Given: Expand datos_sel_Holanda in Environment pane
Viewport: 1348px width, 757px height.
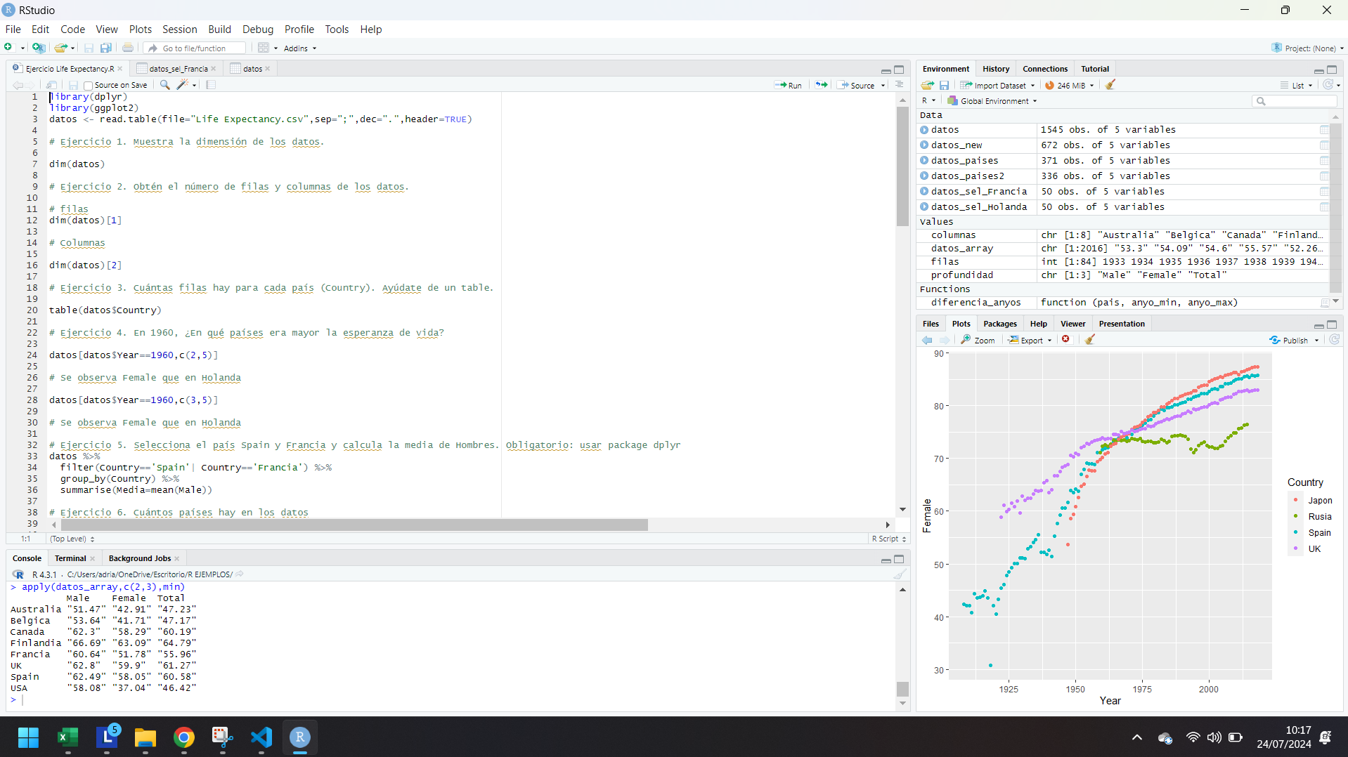Looking at the screenshot, I should coord(923,207).
